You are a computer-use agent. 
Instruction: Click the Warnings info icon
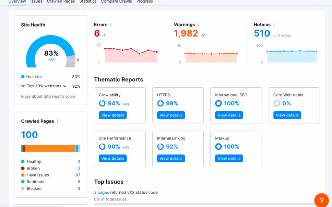pyautogui.click(x=198, y=25)
